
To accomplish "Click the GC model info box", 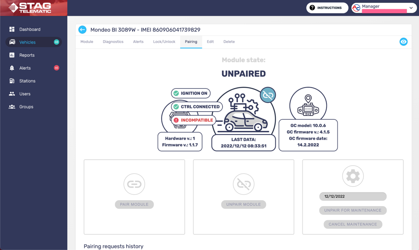I will pos(308,135).
